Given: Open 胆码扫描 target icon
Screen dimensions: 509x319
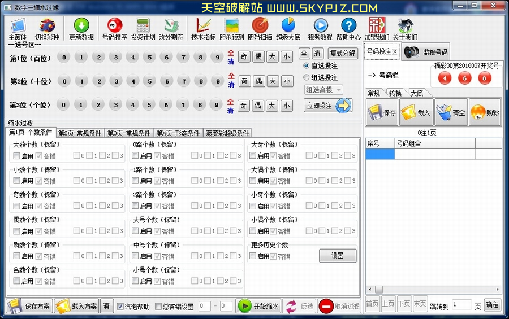Looking at the screenshot, I should [260, 26].
